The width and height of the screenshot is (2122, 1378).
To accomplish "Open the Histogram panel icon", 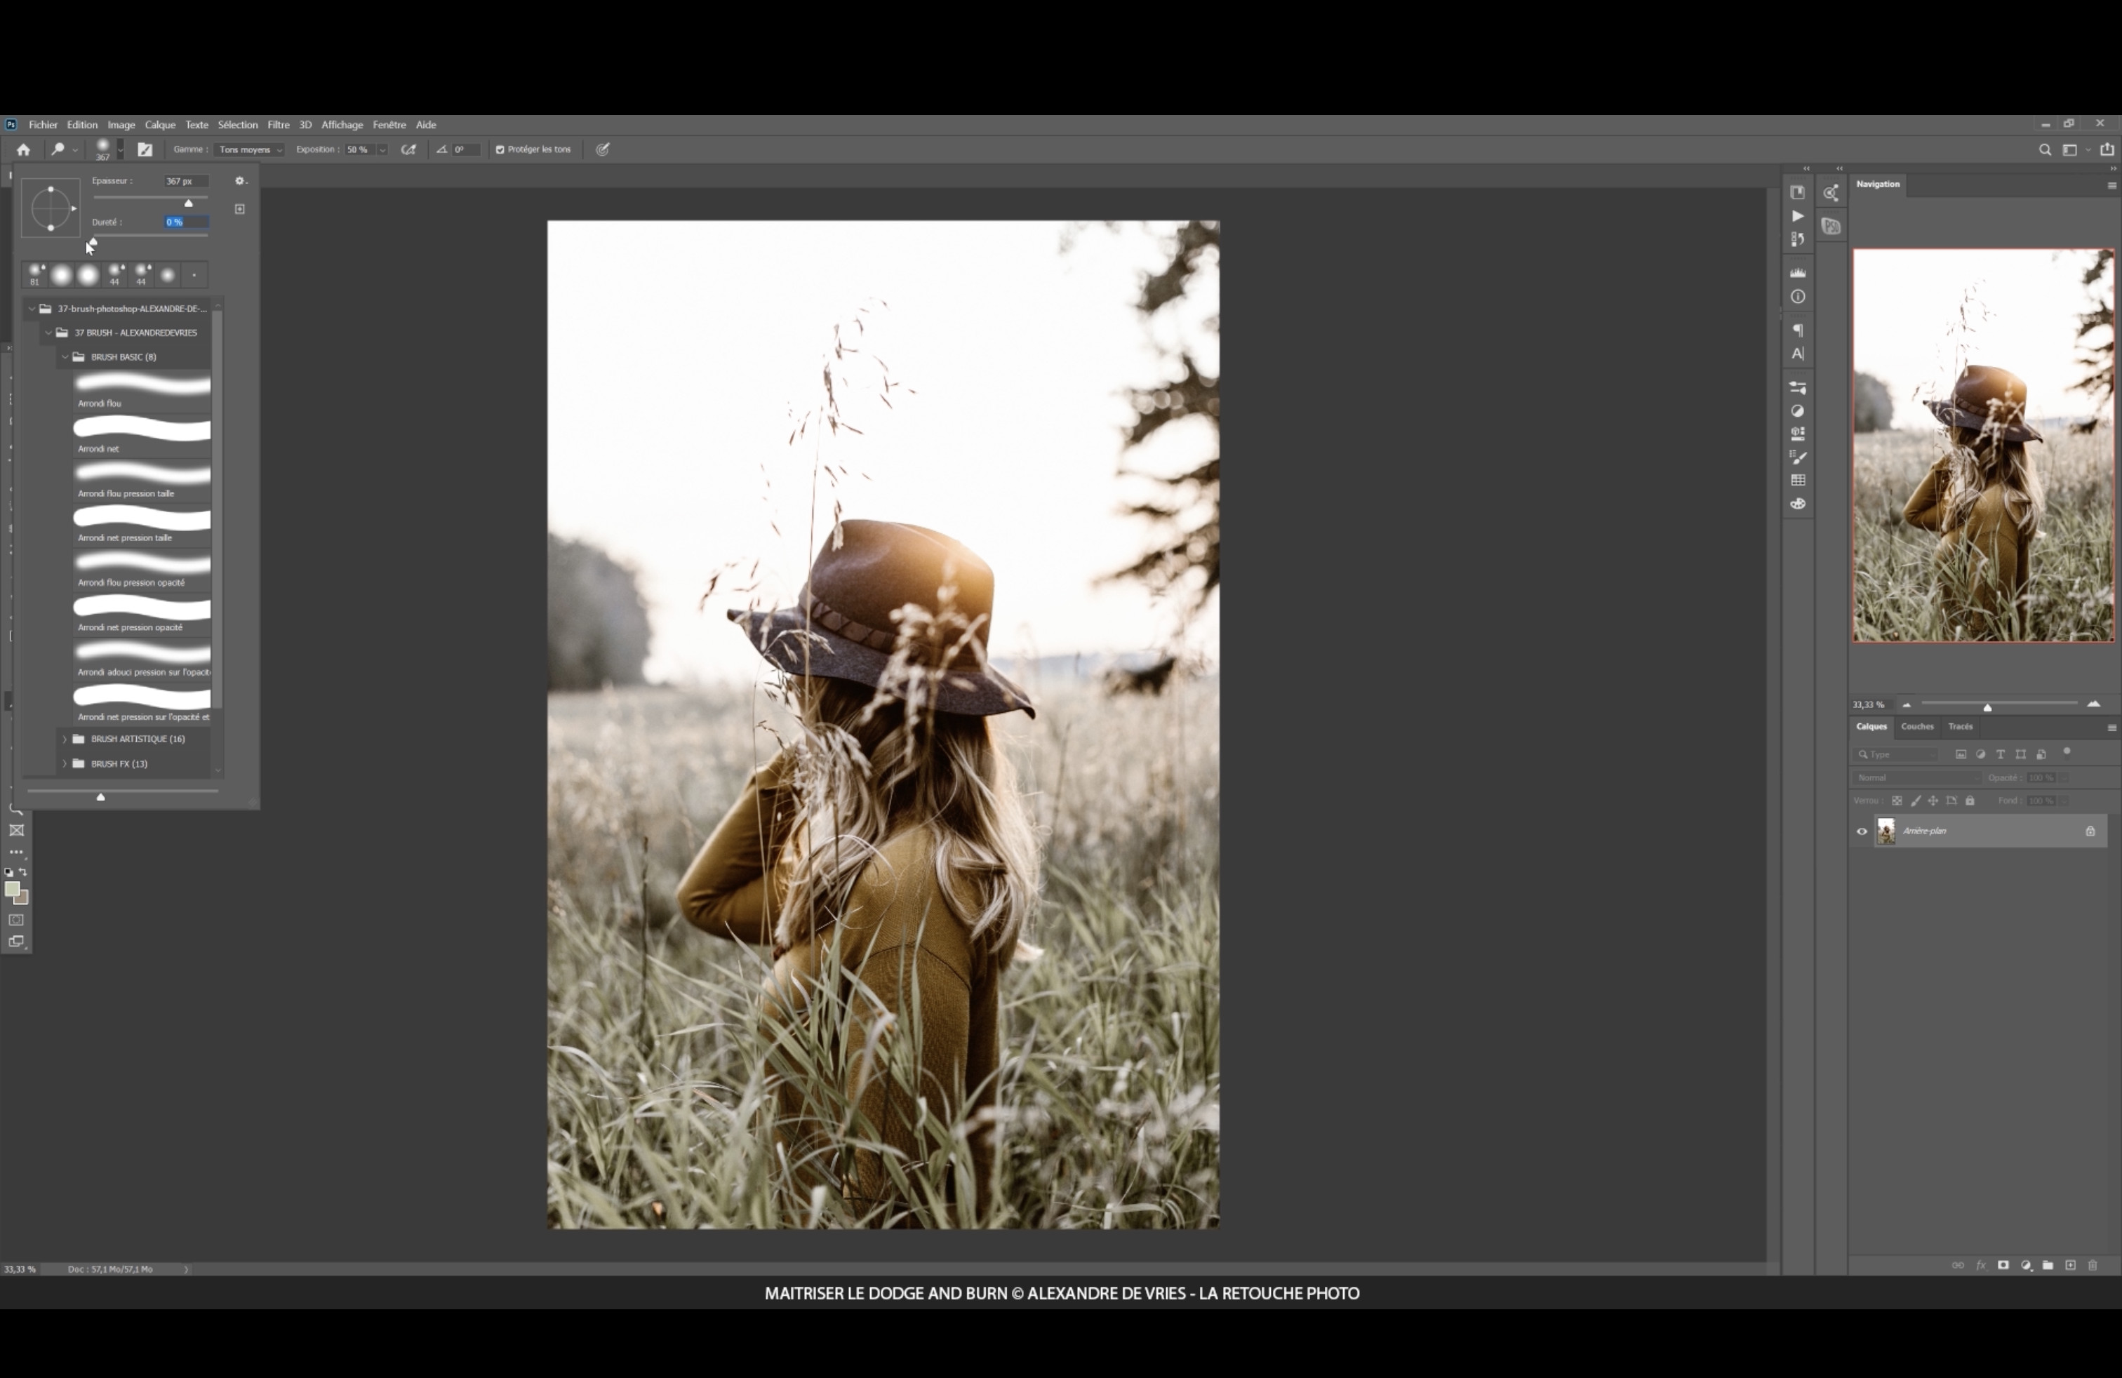I will [1798, 273].
